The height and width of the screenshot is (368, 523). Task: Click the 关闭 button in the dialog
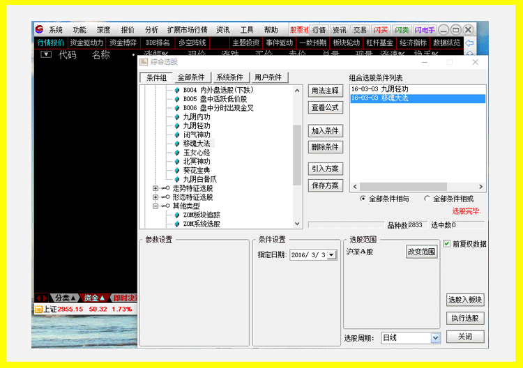pyautogui.click(x=465, y=337)
